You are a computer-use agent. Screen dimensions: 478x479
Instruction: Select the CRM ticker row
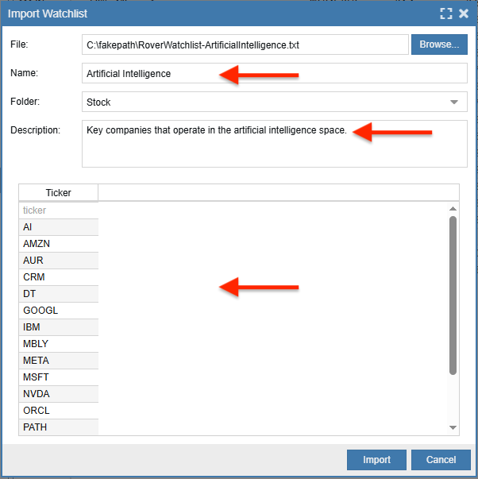pos(58,277)
